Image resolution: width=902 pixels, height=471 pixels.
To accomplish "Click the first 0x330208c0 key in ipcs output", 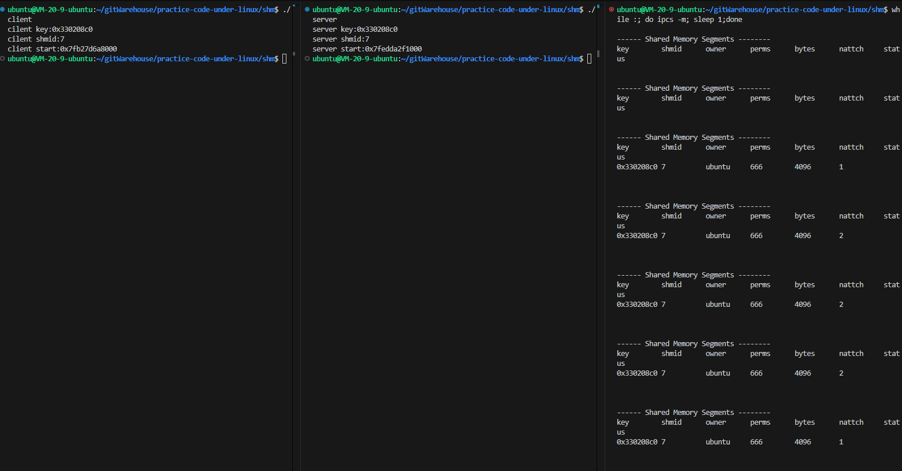I will pos(637,167).
